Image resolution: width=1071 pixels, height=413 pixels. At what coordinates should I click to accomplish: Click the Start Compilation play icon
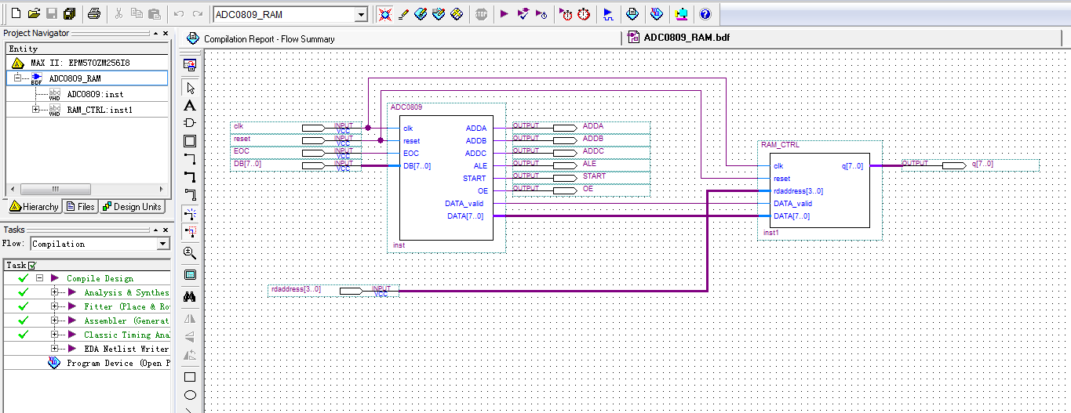505,14
